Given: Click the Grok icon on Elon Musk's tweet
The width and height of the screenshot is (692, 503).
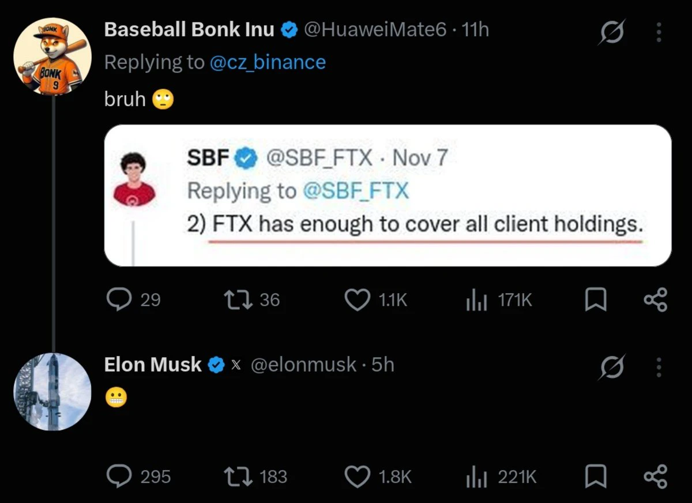Looking at the screenshot, I should coord(611,367).
